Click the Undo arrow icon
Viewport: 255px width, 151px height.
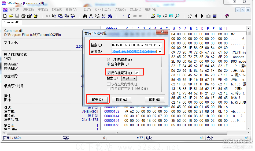48,16
